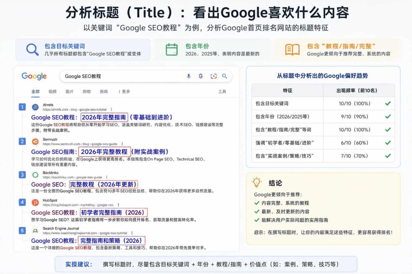Viewport: 412px width, 274px height.
Task: Click the Google Lens camera icon
Action: pyautogui.click(x=214, y=76)
